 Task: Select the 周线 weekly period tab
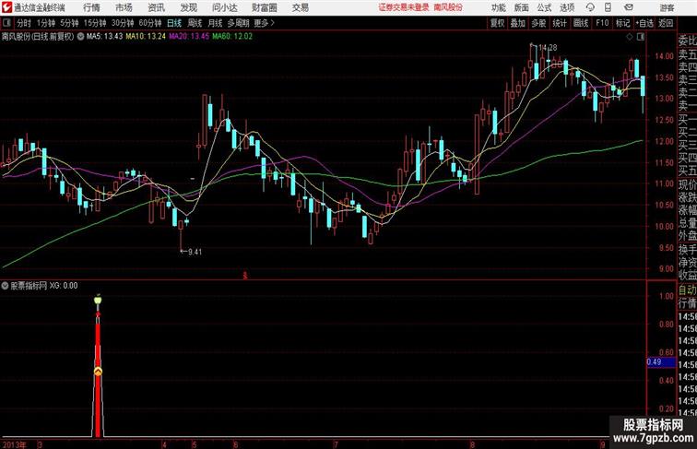(195, 23)
